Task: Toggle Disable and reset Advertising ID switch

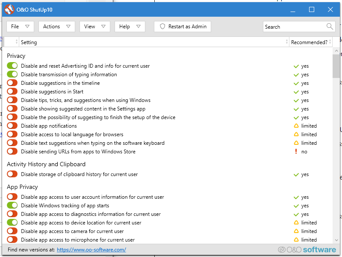Action: pyautogui.click(x=12, y=66)
